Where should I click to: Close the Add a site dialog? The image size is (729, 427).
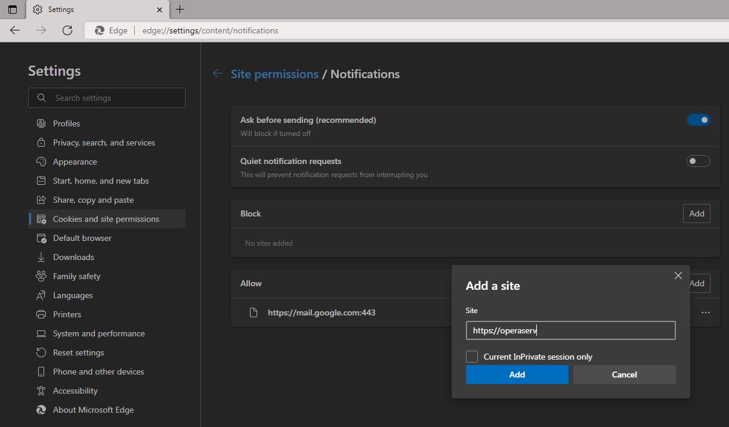point(678,276)
